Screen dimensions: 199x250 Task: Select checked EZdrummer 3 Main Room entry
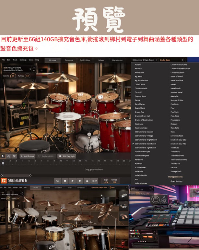coord(146,144)
